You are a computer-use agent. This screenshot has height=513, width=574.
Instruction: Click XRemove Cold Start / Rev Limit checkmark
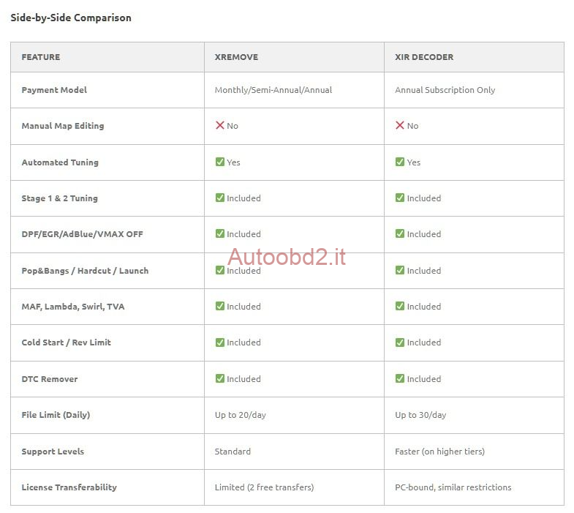point(219,342)
